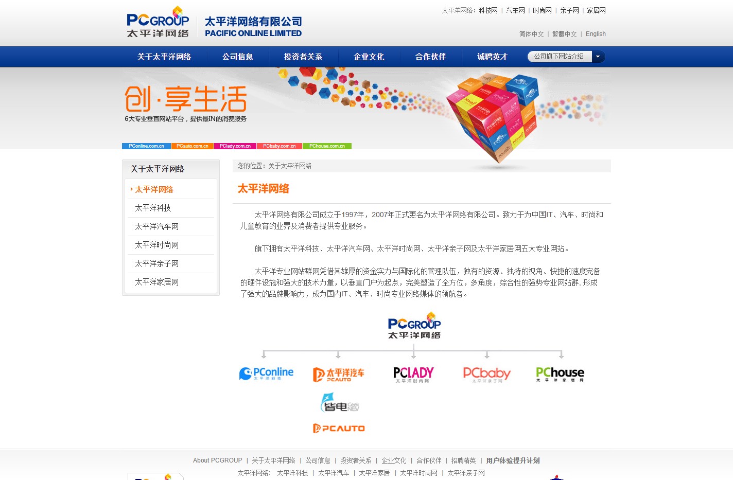Open 关于太平洋网络 in navigation bar

pos(164,57)
